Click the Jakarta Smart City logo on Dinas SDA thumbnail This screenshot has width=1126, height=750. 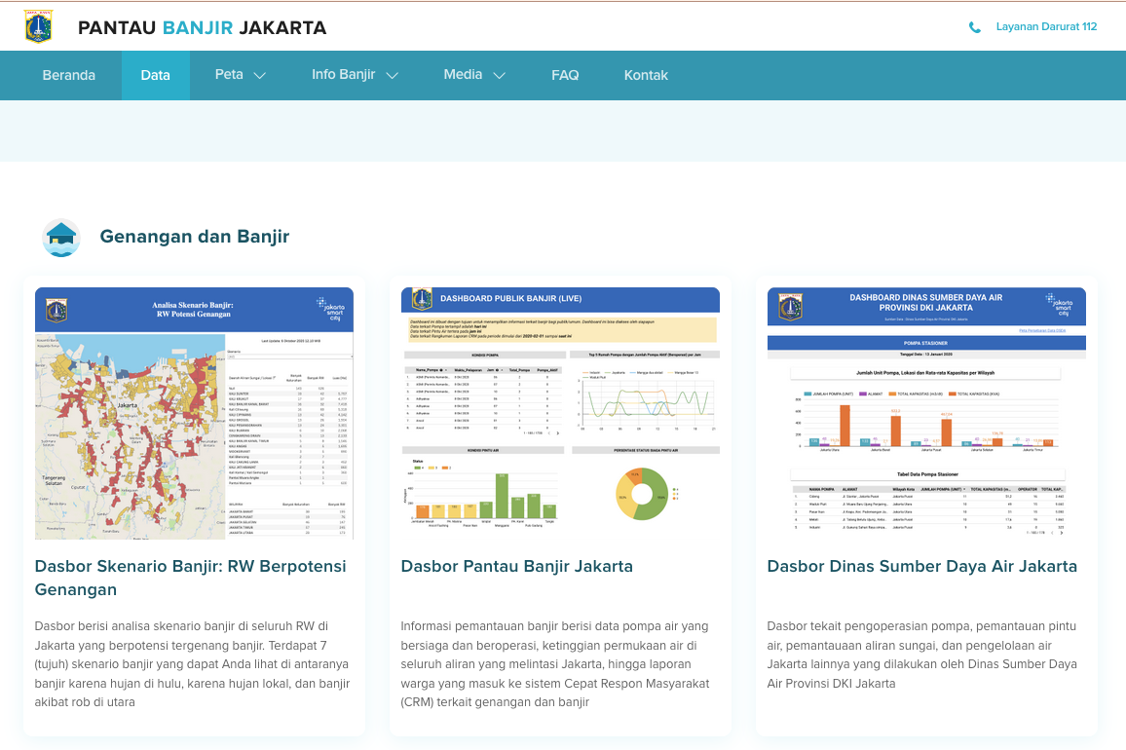(1060, 305)
